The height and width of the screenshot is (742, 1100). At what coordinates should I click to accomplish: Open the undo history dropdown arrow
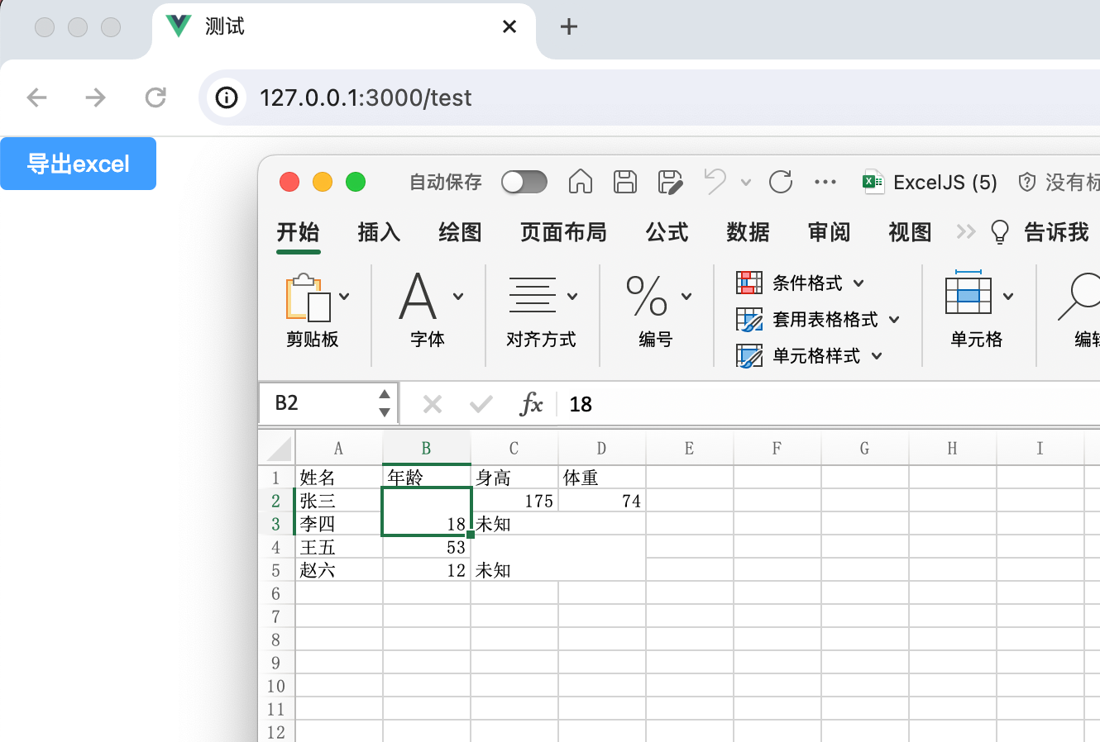746,183
